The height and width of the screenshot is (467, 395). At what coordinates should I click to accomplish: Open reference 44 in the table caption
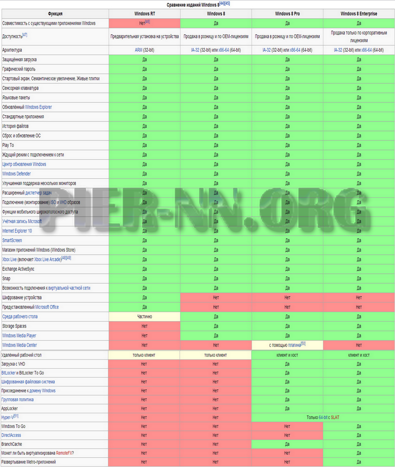[x=222, y=3]
